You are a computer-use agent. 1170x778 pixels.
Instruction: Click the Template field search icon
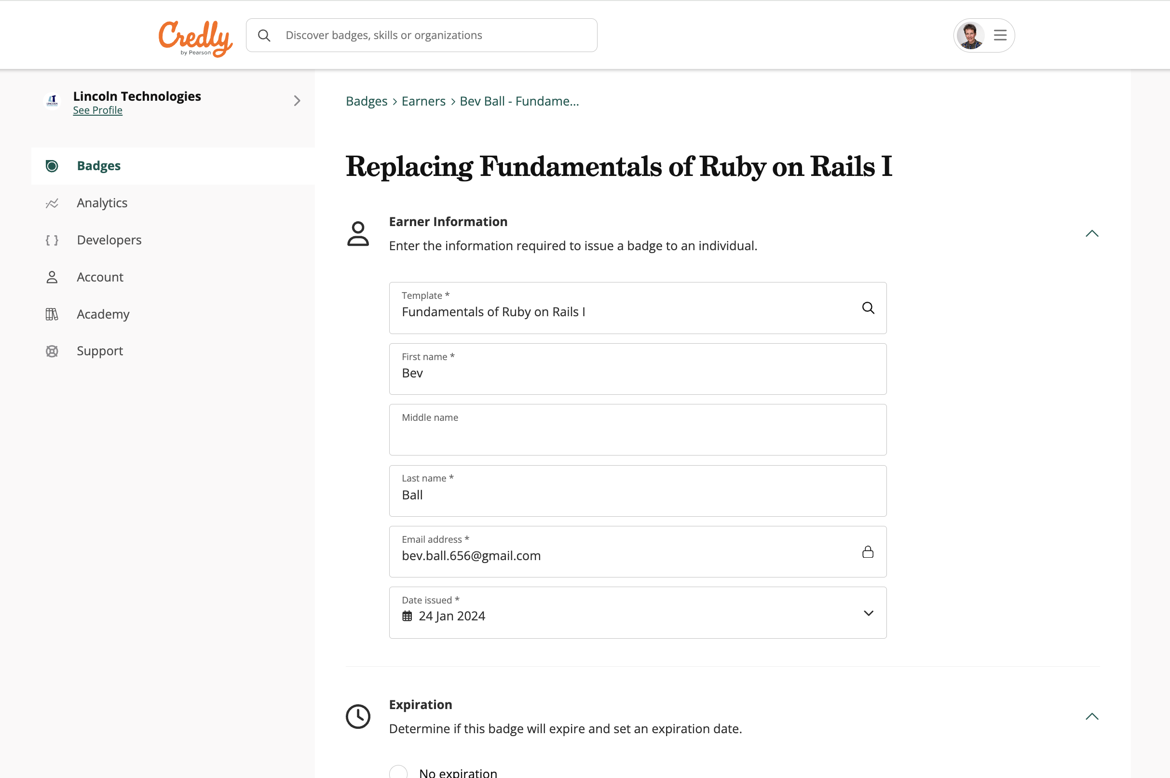coord(868,308)
